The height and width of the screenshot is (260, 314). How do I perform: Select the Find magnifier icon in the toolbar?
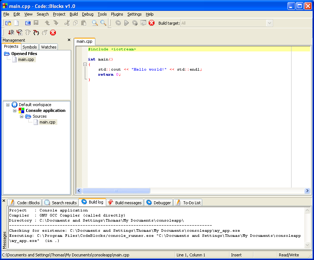(94, 22)
